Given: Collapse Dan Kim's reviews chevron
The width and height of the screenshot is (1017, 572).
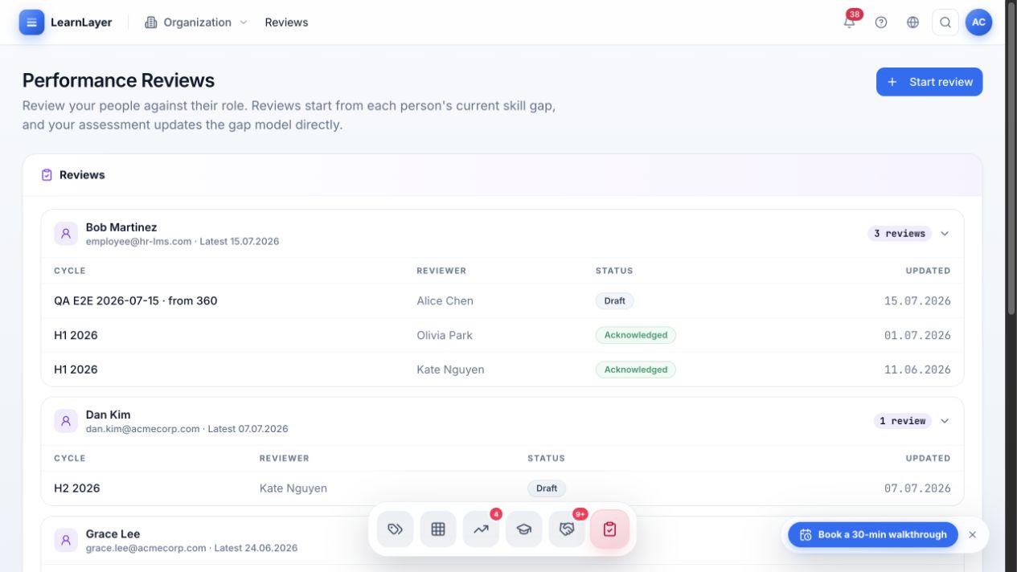Looking at the screenshot, I should (x=945, y=421).
